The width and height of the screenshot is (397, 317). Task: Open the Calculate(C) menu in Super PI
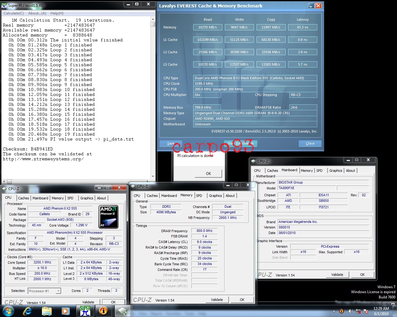point(14,13)
